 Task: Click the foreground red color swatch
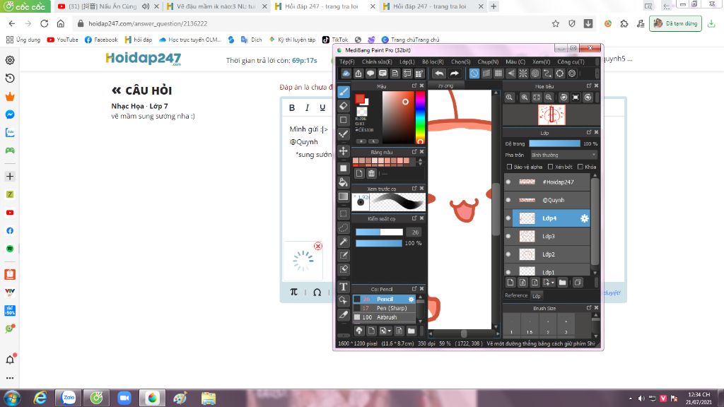[x=360, y=99]
